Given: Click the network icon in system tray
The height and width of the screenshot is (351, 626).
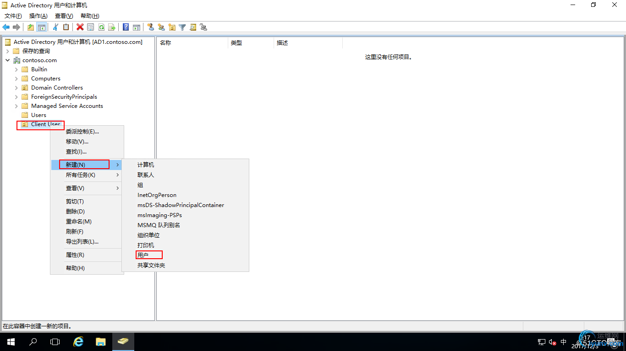Looking at the screenshot, I should [x=542, y=342].
